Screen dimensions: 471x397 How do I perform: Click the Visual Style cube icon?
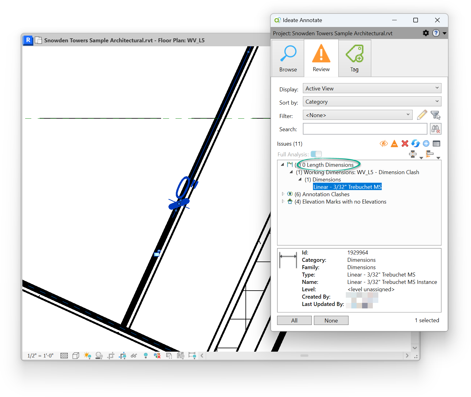pyautogui.click(x=76, y=356)
